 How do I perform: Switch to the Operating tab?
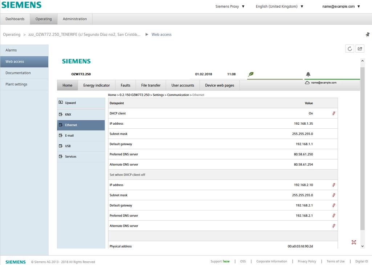44,19
